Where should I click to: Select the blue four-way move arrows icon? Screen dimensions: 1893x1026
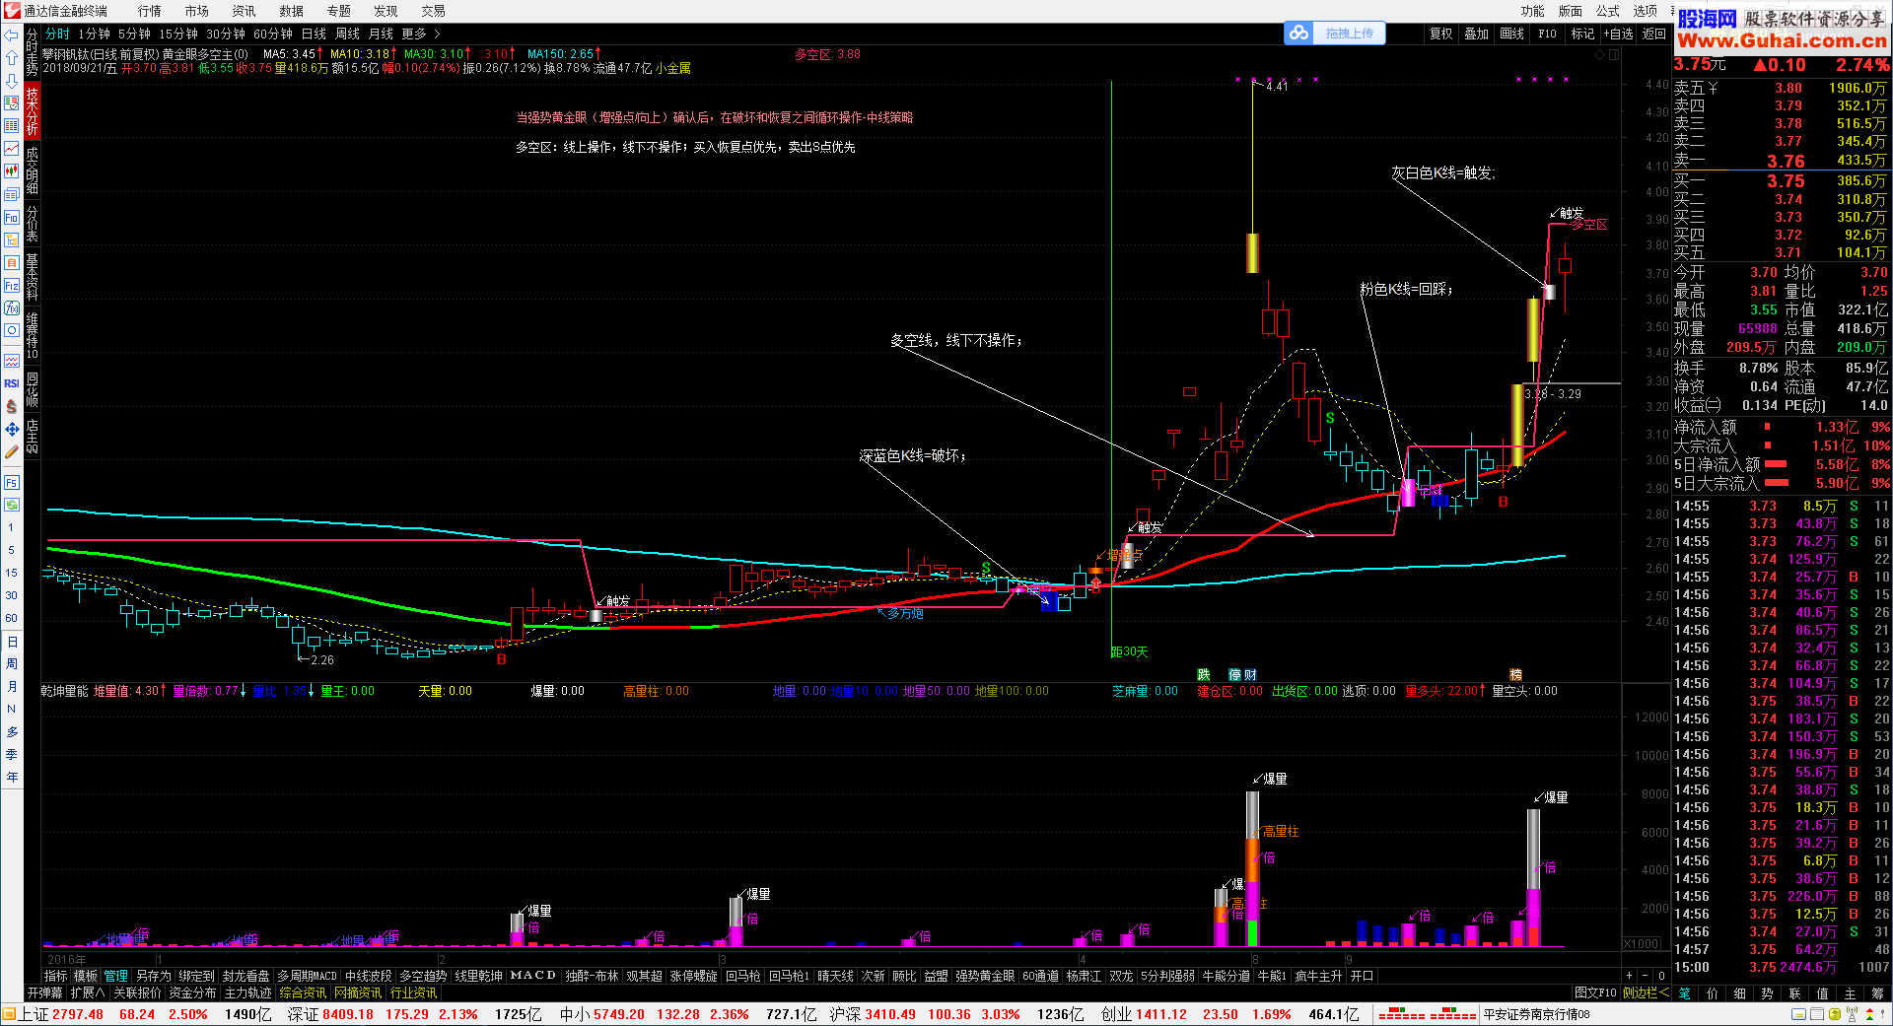12,429
